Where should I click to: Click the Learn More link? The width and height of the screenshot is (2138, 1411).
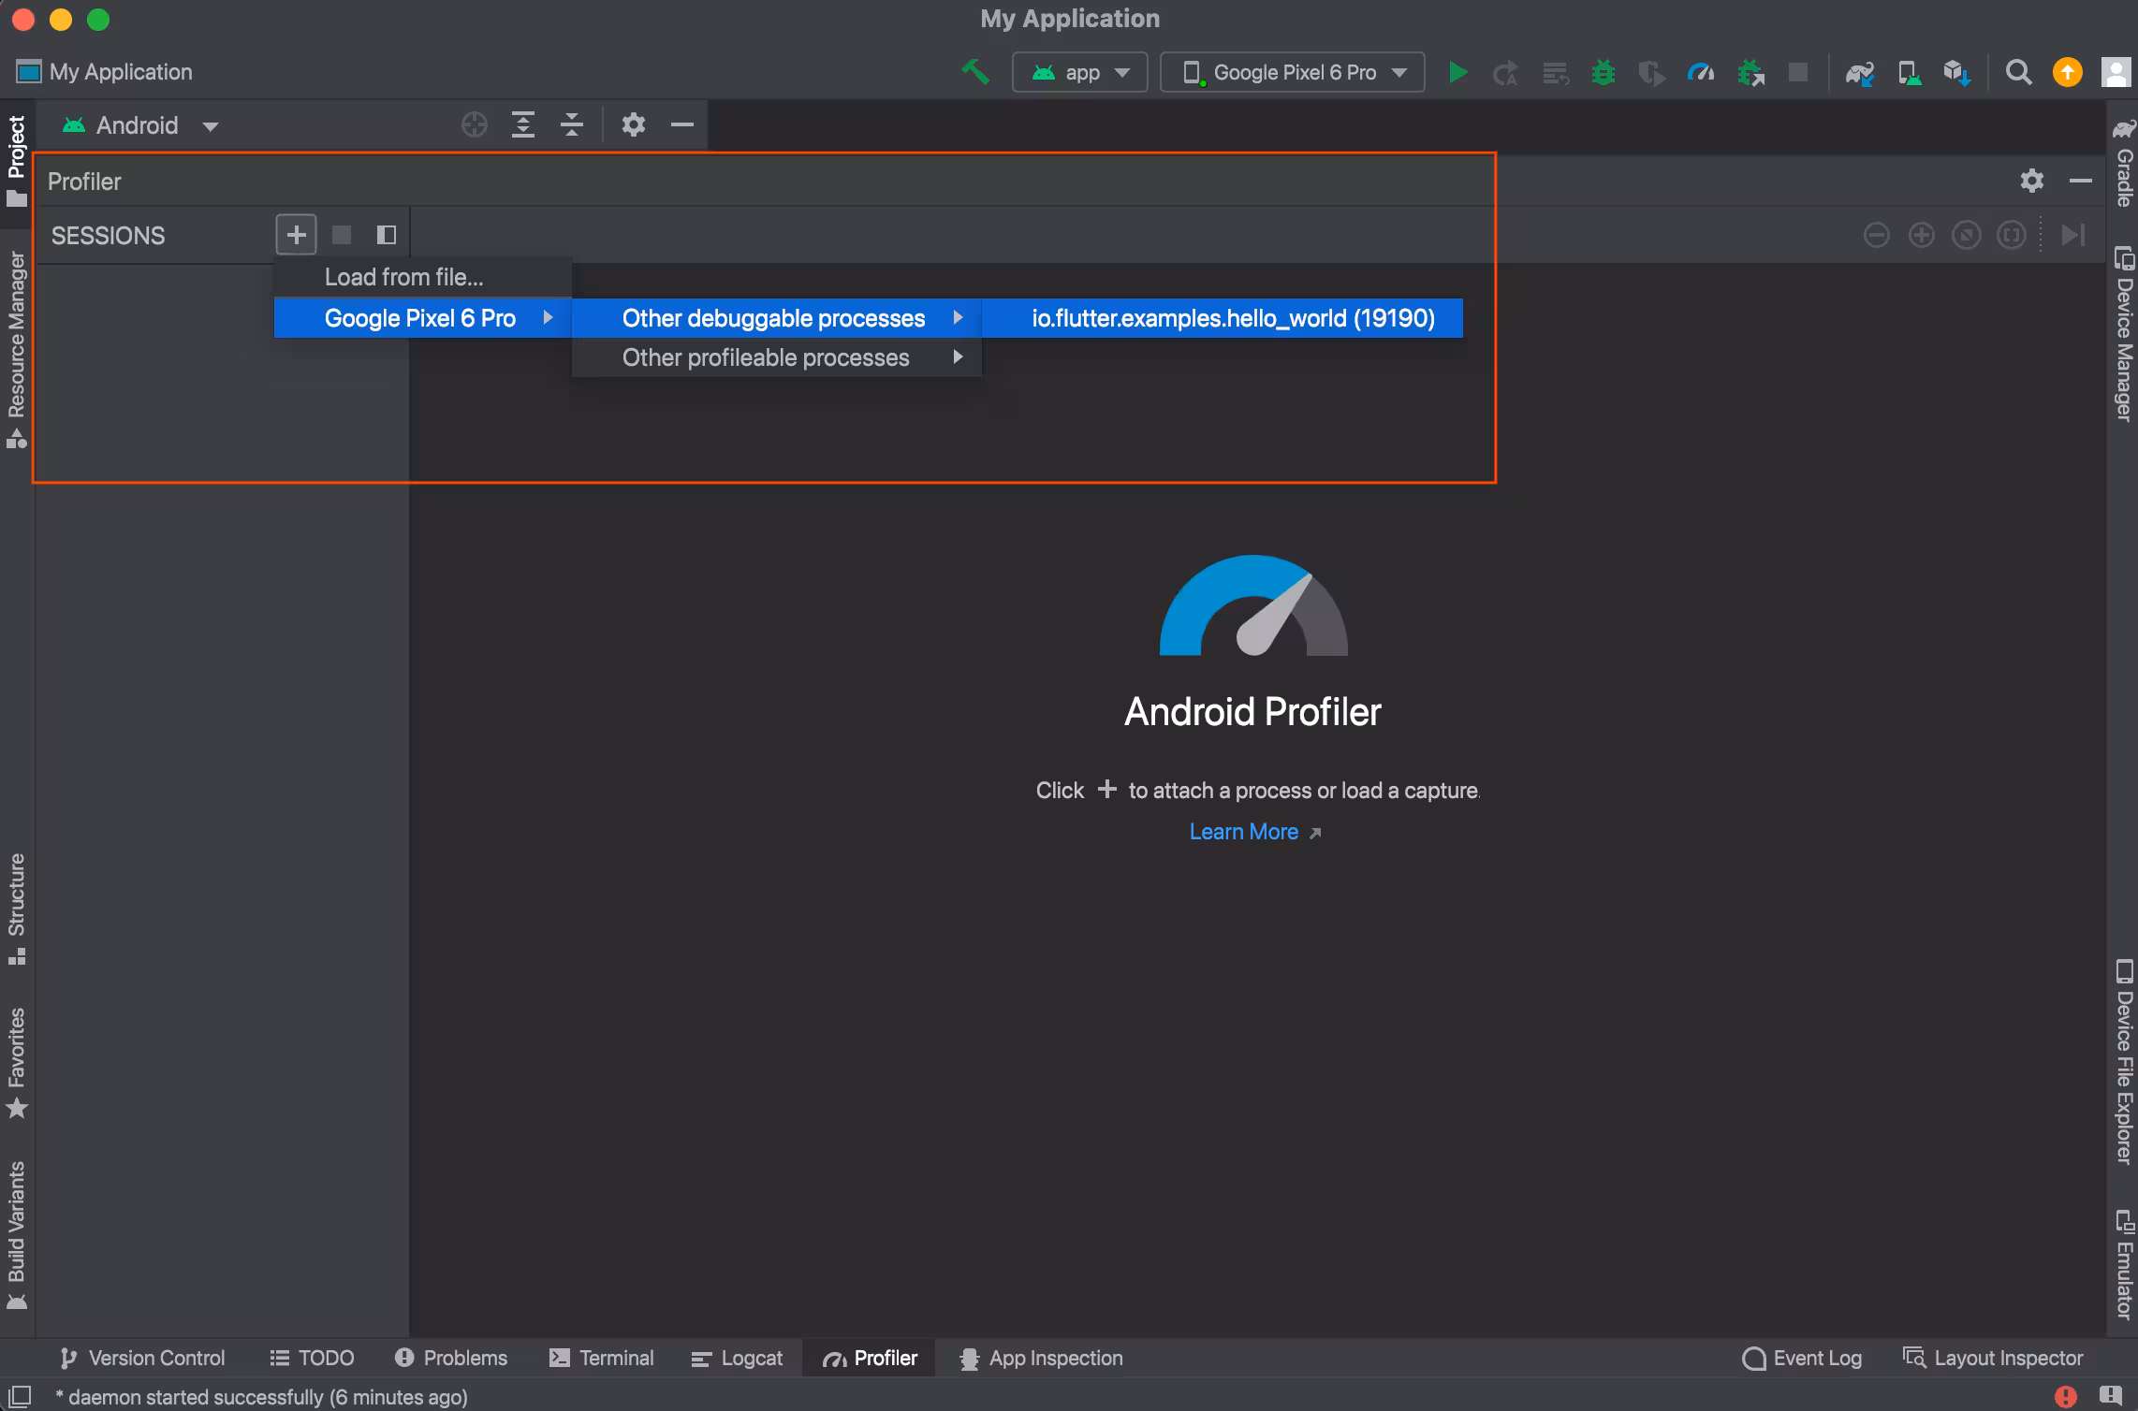(x=1243, y=832)
